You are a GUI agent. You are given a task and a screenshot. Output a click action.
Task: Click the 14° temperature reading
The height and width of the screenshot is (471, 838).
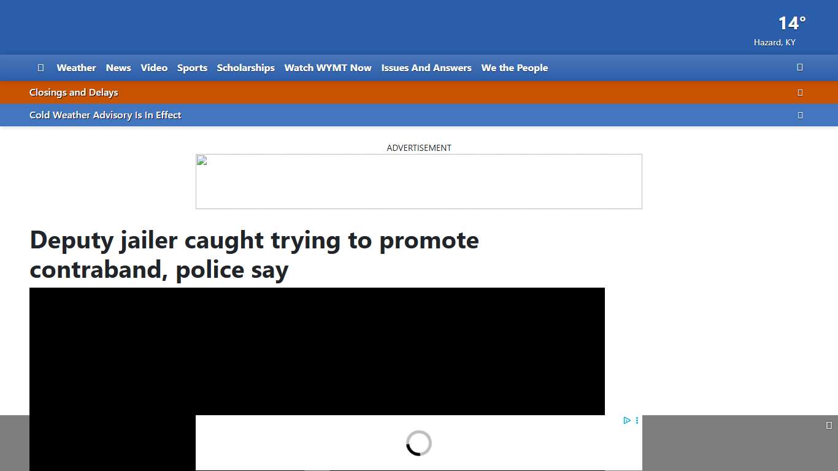pyautogui.click(x=791, y=24)
